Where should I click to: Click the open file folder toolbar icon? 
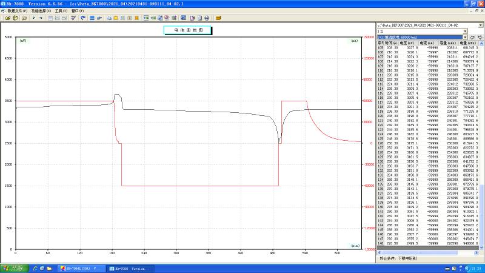(x=8, y=18)
